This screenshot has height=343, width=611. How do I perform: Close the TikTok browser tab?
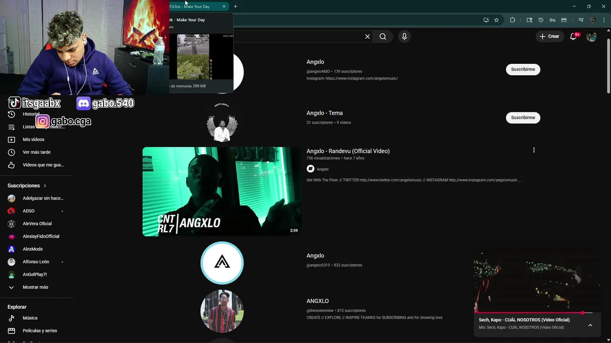point(224,6)
